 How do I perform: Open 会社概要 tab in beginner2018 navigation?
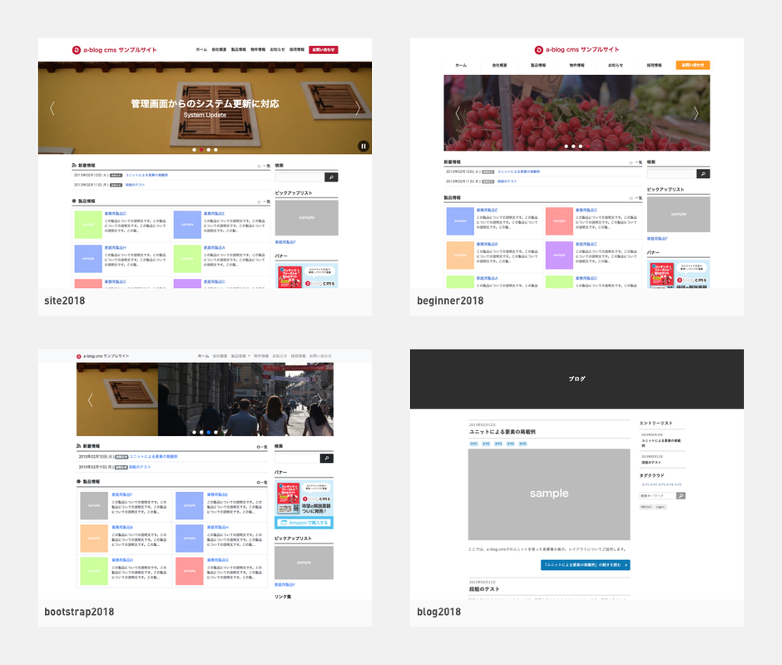[x=500, y=65]
